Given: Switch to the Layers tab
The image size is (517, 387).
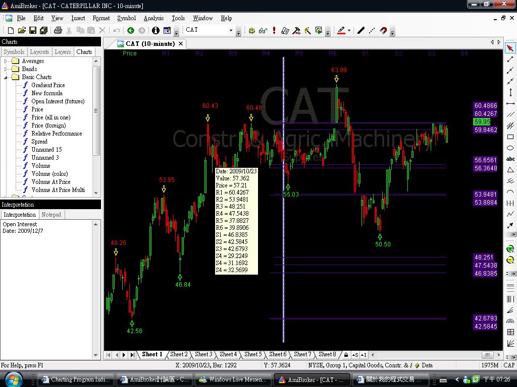Looking at the screenshot, I should click(63, 52).
